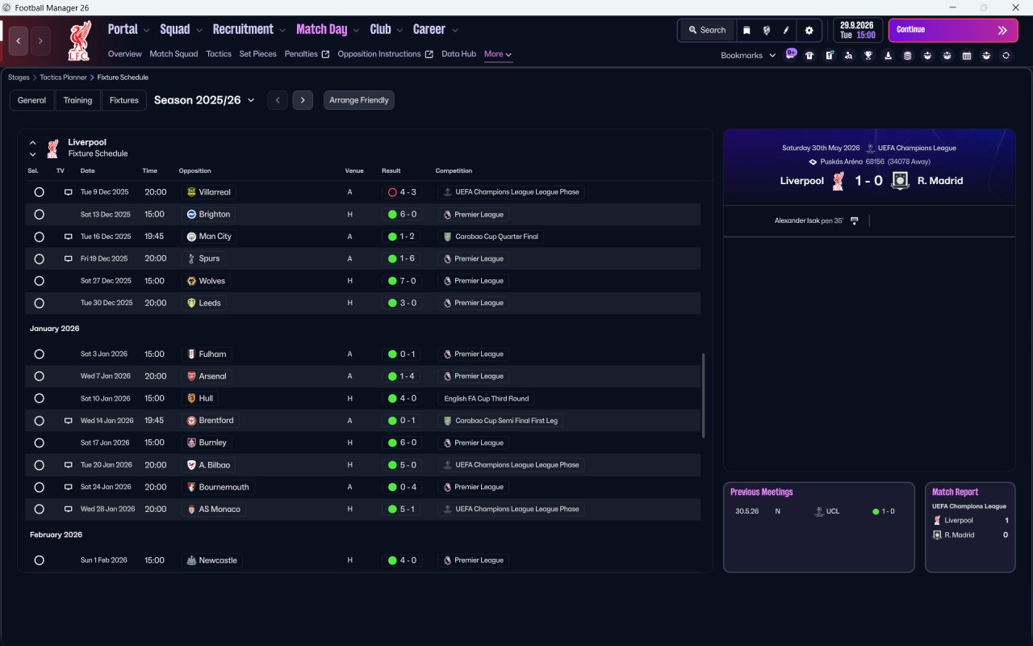Click the 1 - 0 previous meeting result
The height and width of the screenshot is (646, 1033).
[888, 511]
